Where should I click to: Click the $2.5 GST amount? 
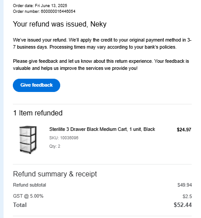coord(187,196)
